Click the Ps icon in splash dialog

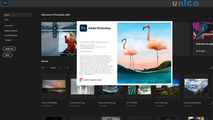[83, 28]
